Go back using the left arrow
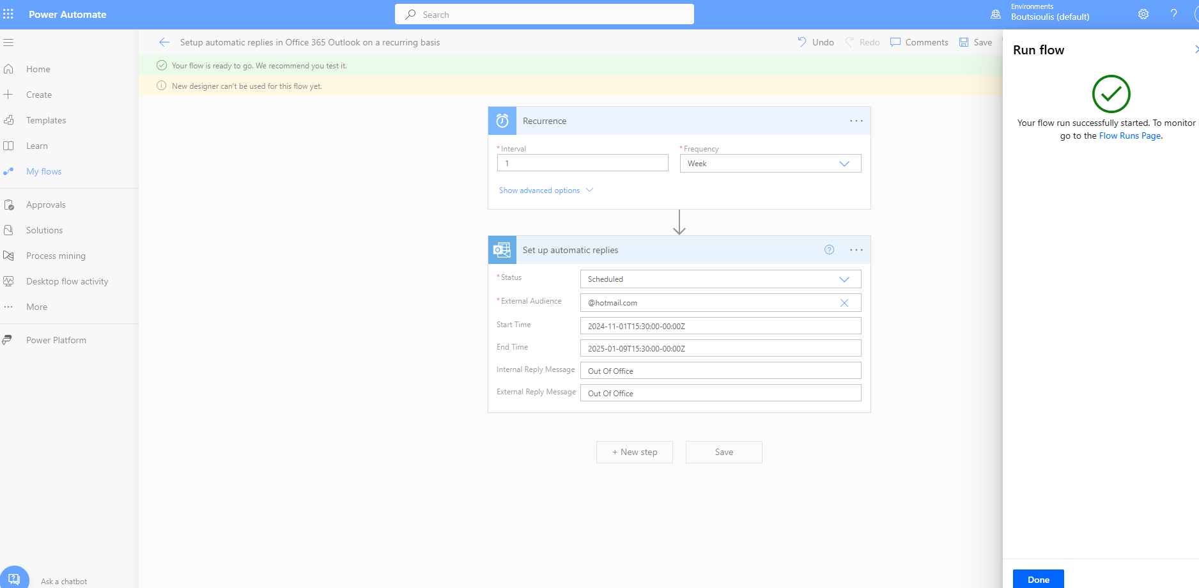Viewport: 1199px width, 588px height. coord(164,42)
